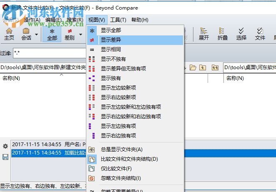Click the up-one-level folder icon
The height and width of the screenshot is (192, 276).
pos(203,67)
